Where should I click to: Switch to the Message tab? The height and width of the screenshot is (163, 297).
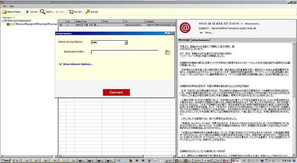(184, 40)
